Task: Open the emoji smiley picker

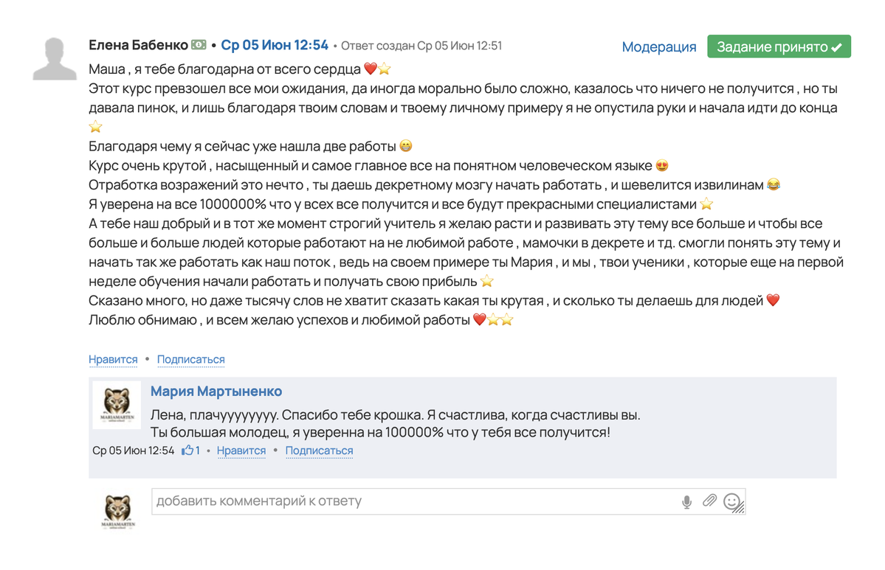Action: (731, 501)
